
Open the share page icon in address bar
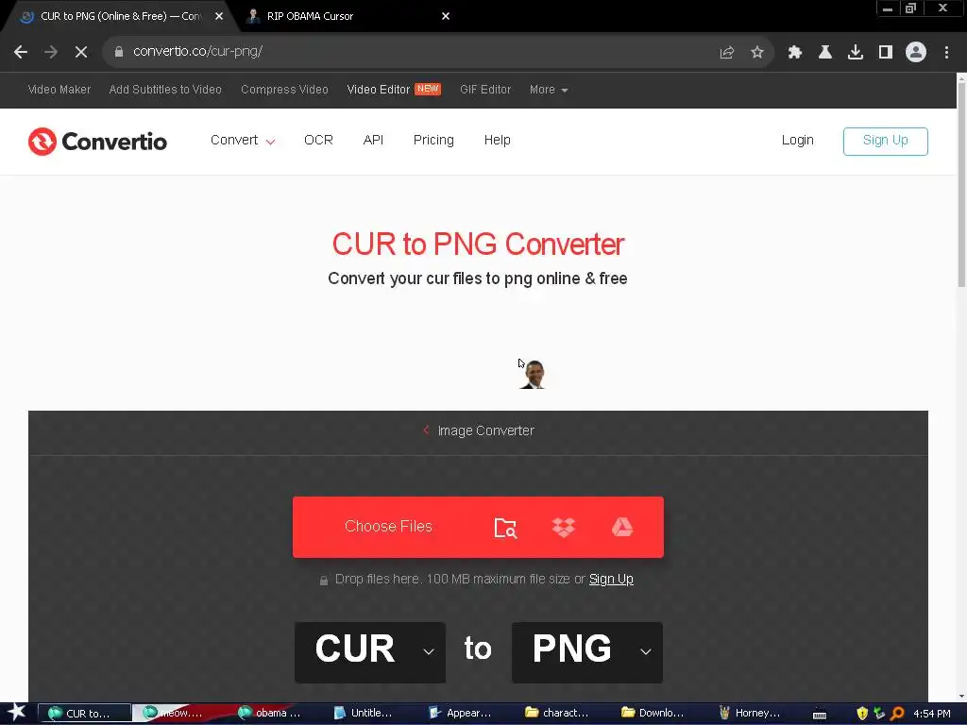point(727,53)
